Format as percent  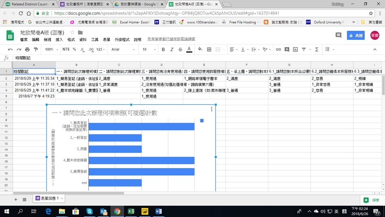pos(74,50)
